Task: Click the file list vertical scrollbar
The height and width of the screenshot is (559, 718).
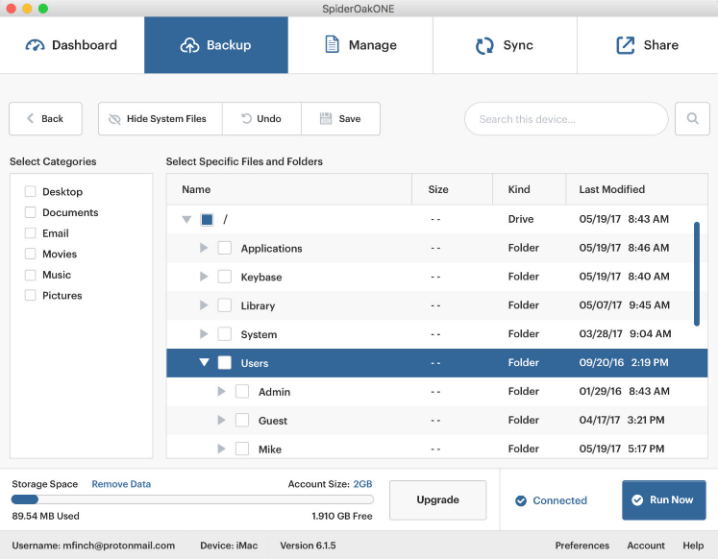Action: click(x=697, y=274)
